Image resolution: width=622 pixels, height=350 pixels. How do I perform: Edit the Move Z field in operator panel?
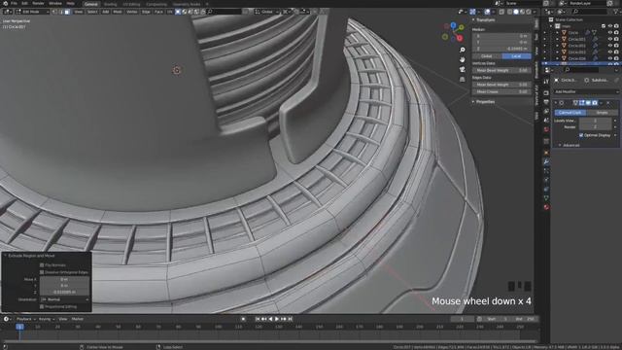[x=64, y=292]
